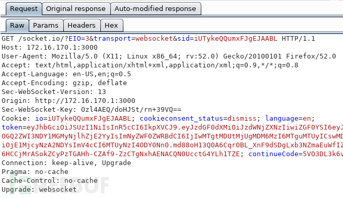Click the Origin header line
The width and height of the screenshot is (343, 198).
point(68,101)
